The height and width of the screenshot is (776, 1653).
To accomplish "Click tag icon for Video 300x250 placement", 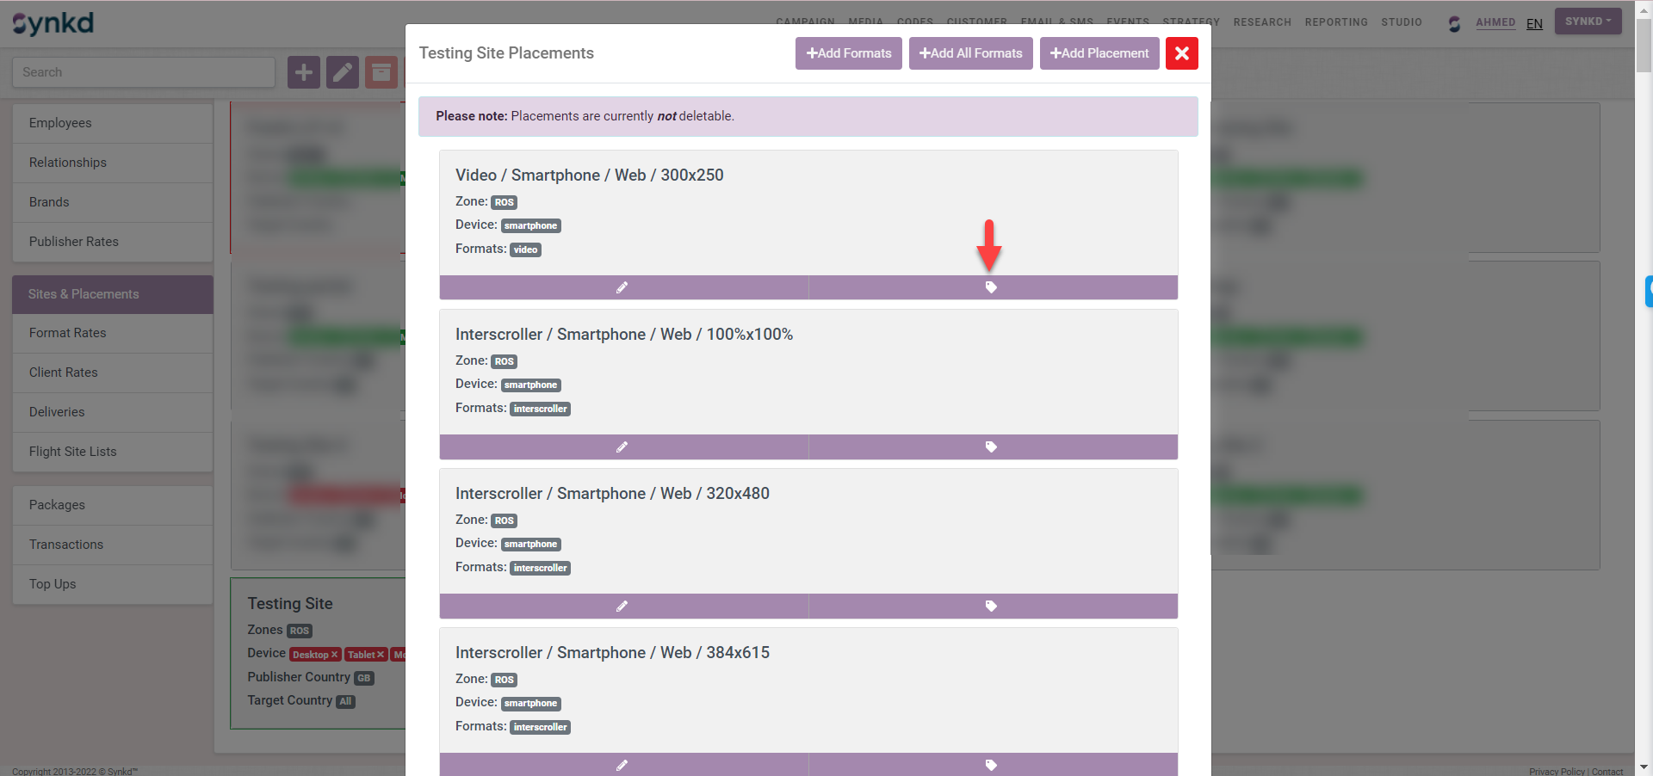I will point(991,287).
